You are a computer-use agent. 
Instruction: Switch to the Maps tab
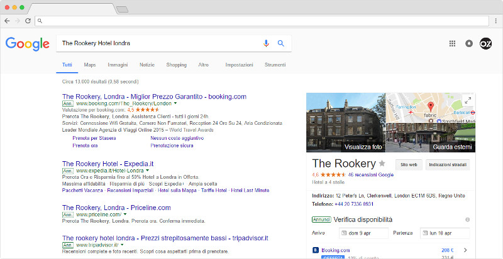pyautogui.click(x=90, y=65)
